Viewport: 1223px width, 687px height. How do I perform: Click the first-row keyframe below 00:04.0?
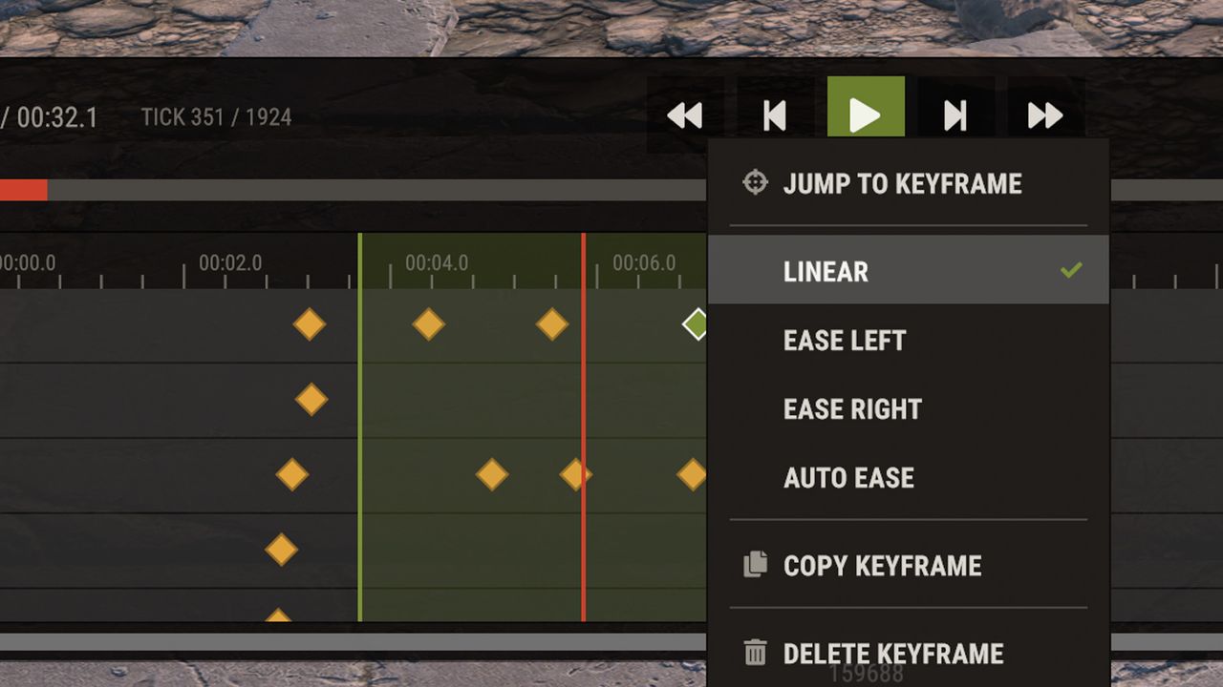point(428,324)
